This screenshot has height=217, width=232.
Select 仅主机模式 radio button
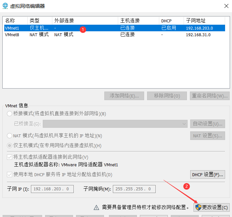pos(10,146)
